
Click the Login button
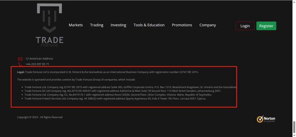pyautogui.click(x=245, y=26)
